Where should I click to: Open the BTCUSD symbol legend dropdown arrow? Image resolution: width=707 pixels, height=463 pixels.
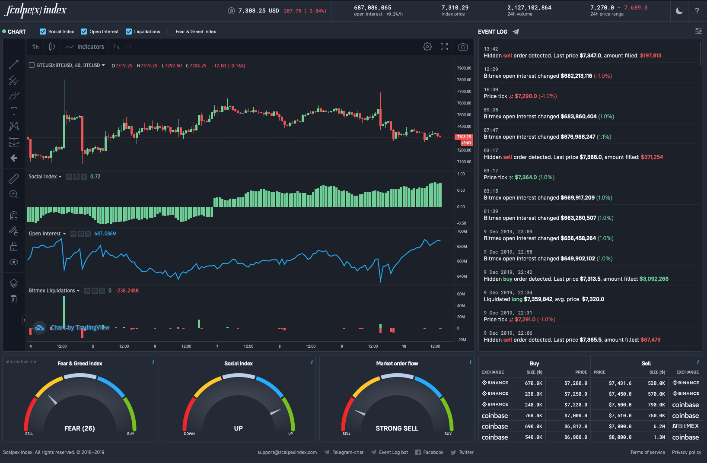(103, 65)
